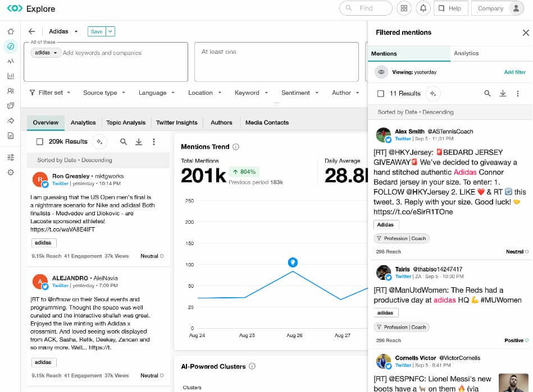Open the Media Contacts tab

267,122
